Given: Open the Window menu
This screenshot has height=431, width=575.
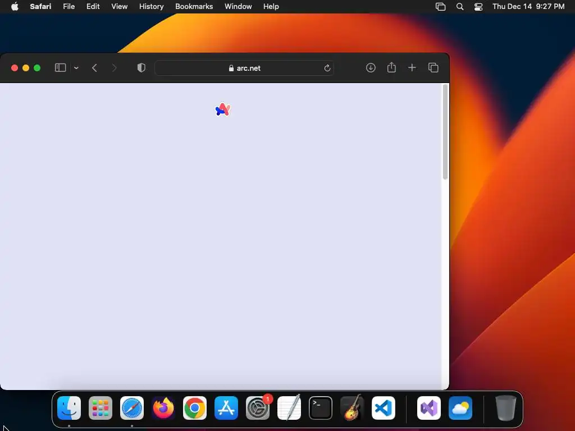Looking at the screenshot, I should tap(238, 7).
